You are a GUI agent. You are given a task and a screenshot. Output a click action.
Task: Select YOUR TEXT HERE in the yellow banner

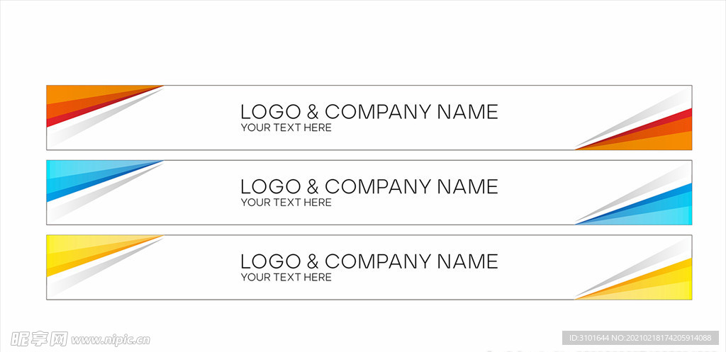click(286, 278)
